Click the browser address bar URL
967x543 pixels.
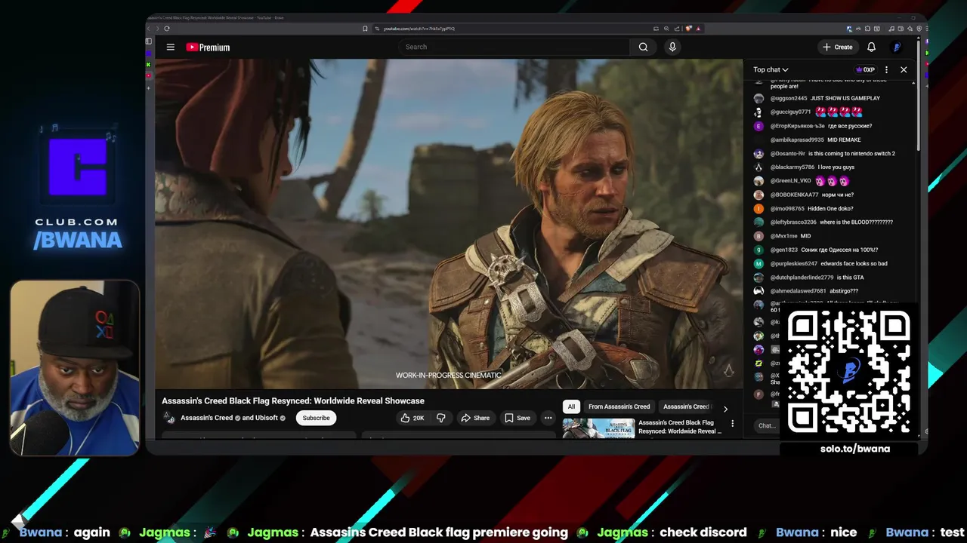(419, 29)
